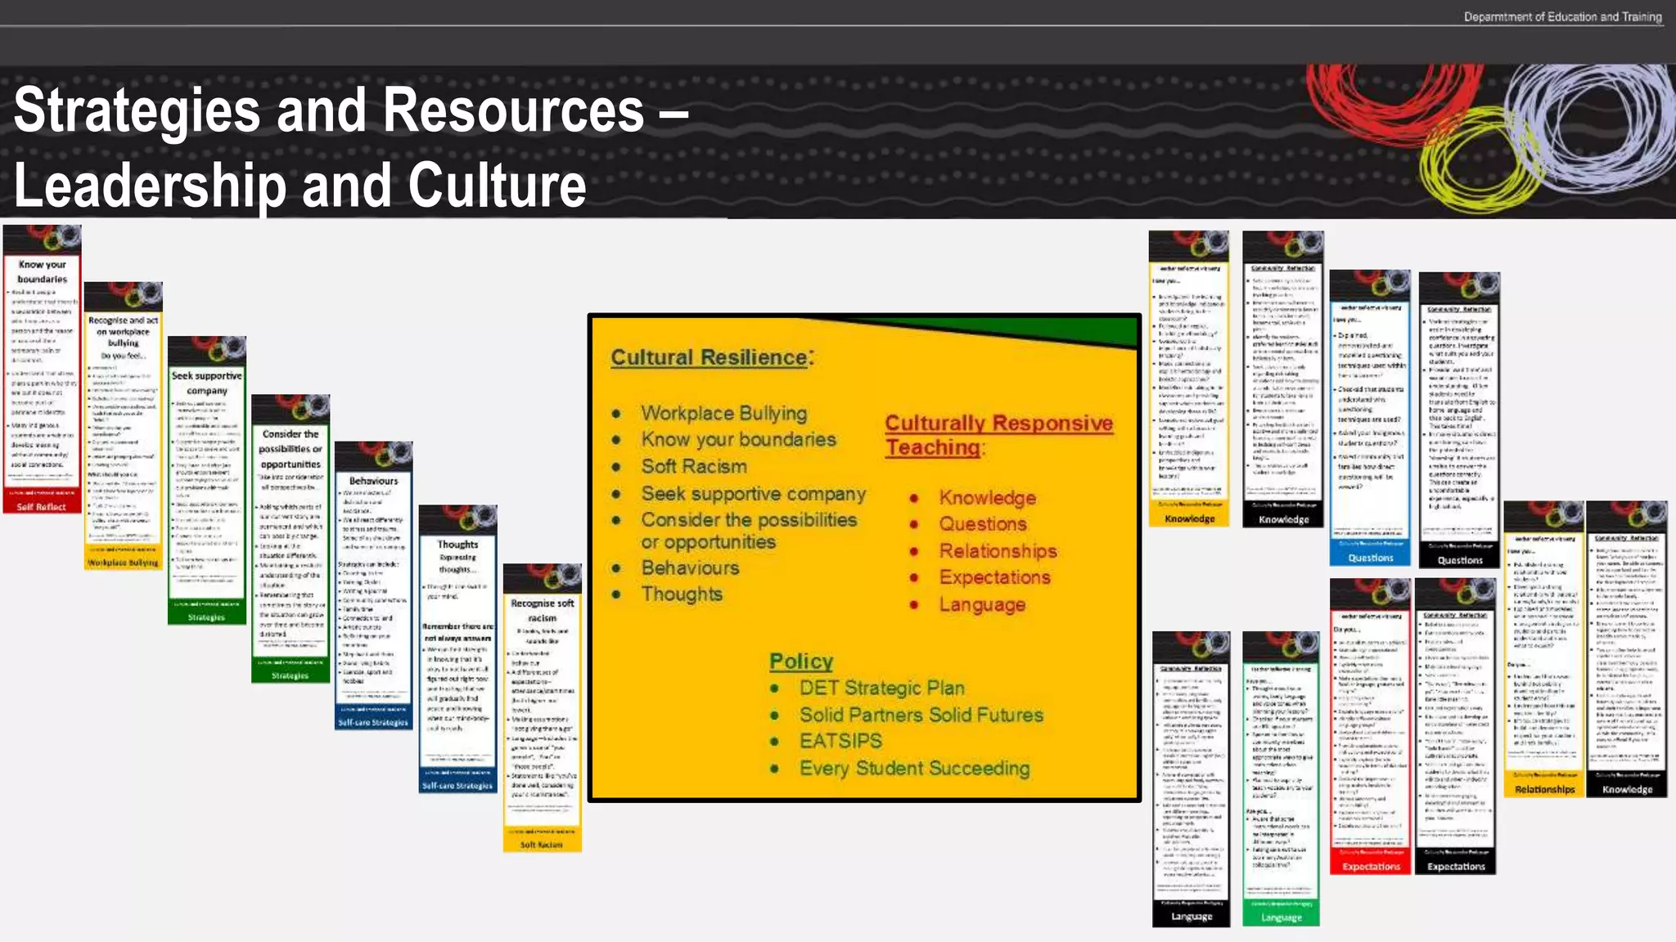The image size is (1676, 942).
Task: Select the 'Know your boundaries' bullet in center panel
Action: coord(738,439)
